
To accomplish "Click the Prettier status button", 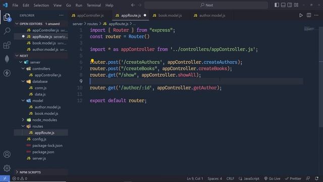I will 293,178.
